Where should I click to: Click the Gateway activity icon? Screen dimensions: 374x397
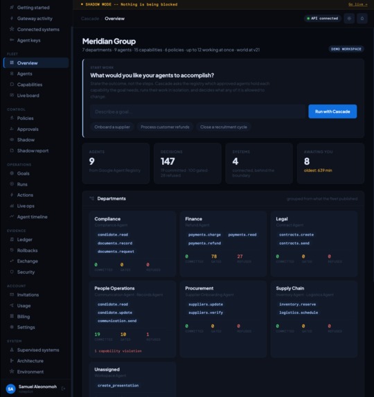coord(12,18)
